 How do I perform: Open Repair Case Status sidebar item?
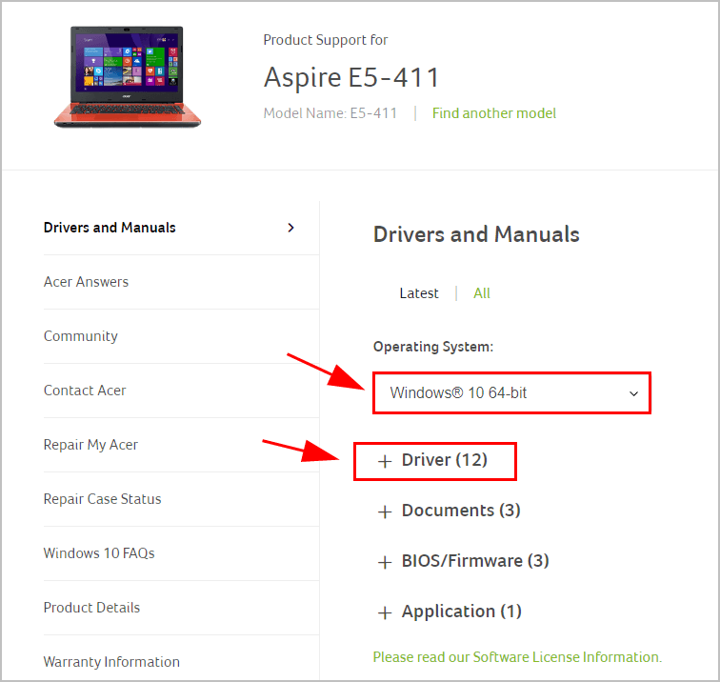102,499
